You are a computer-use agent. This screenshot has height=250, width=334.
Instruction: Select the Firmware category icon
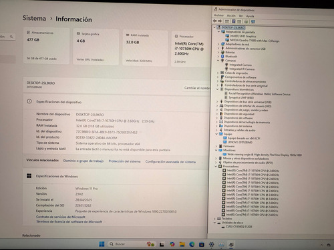[220, 146]
